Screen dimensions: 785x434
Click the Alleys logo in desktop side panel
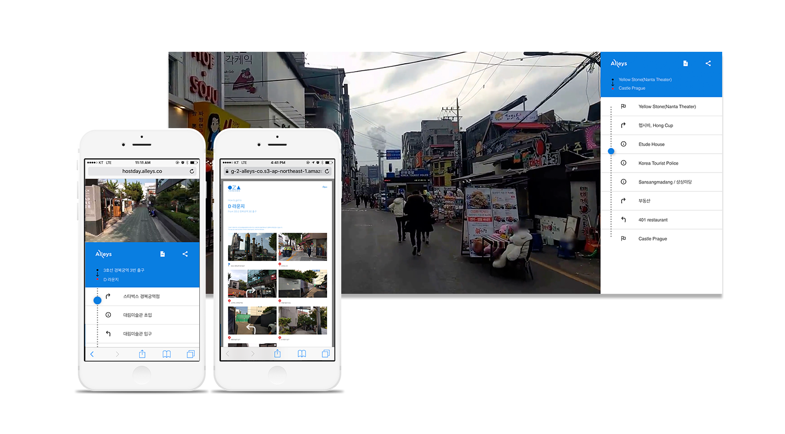619,63
